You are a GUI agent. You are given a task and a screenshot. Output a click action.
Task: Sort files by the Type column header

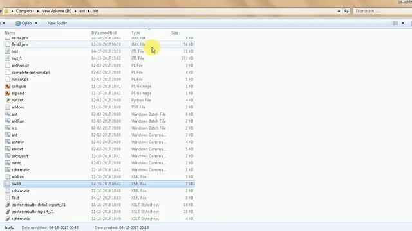click(136, 33)
